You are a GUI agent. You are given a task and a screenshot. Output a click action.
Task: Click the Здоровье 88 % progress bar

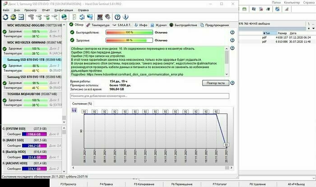(x=129, y=40)
